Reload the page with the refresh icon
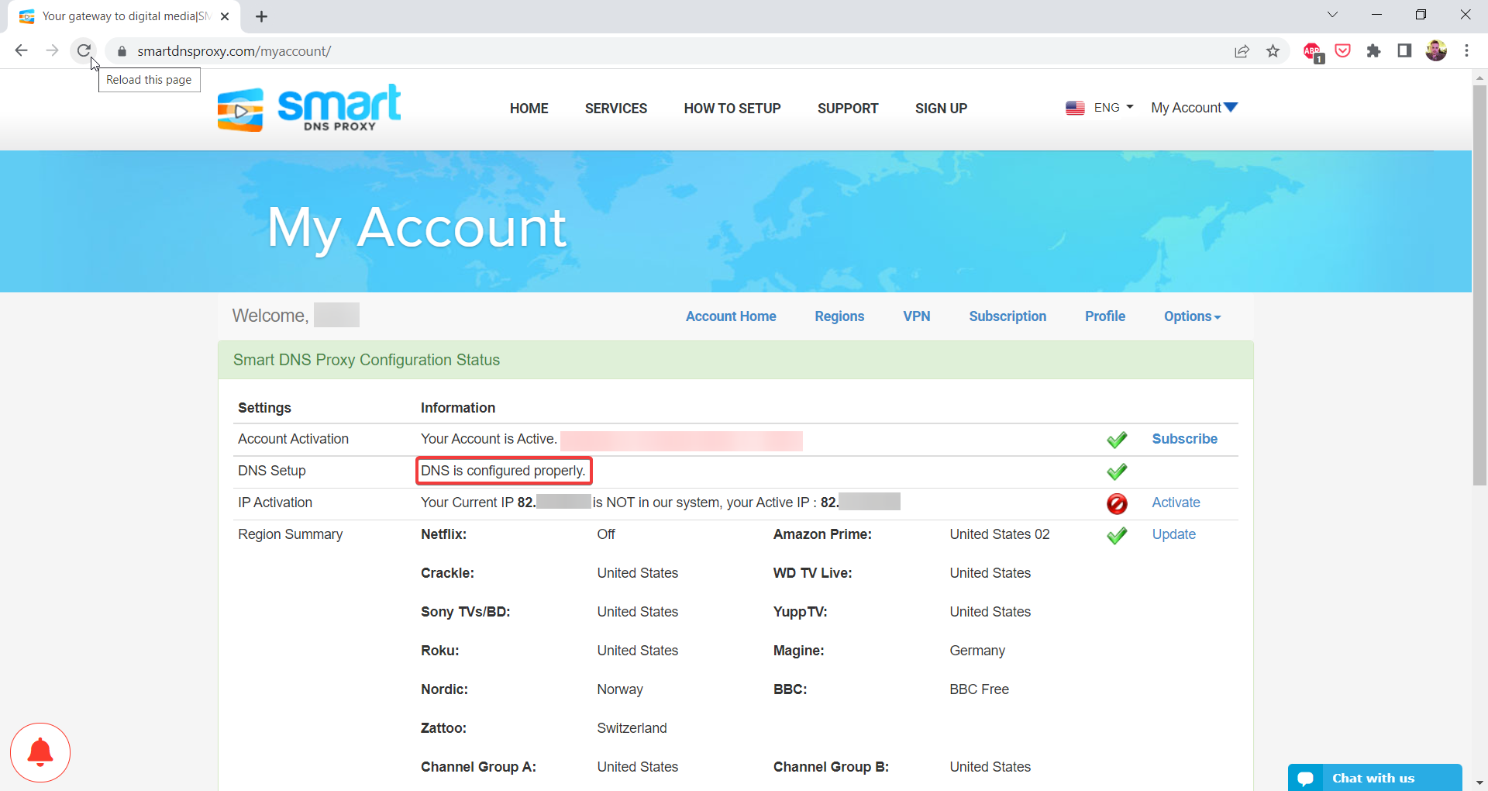The height and width of the screenshot is (791, 1488). (x=84, y=51)
